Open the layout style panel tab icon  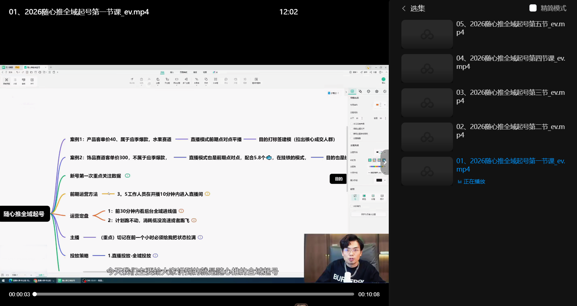coord(352,92)
